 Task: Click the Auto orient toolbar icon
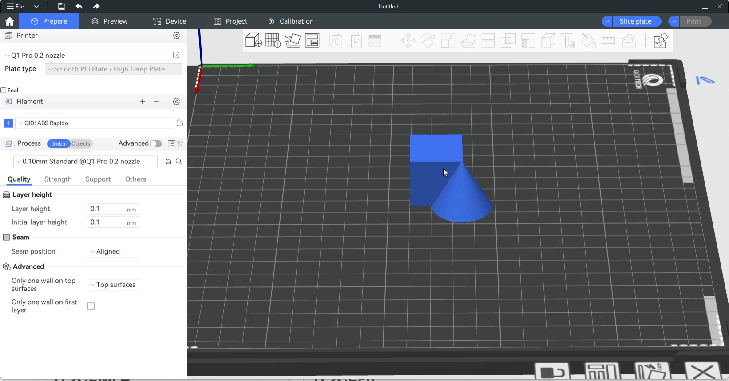[293, 40]
